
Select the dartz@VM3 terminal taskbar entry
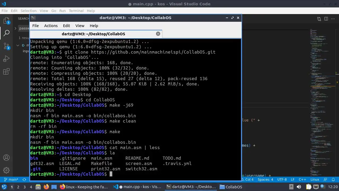point(191,187)
